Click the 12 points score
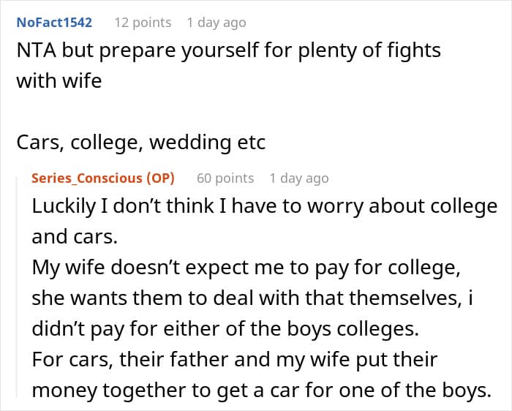512x411 pixels. (x=143, y=23)
